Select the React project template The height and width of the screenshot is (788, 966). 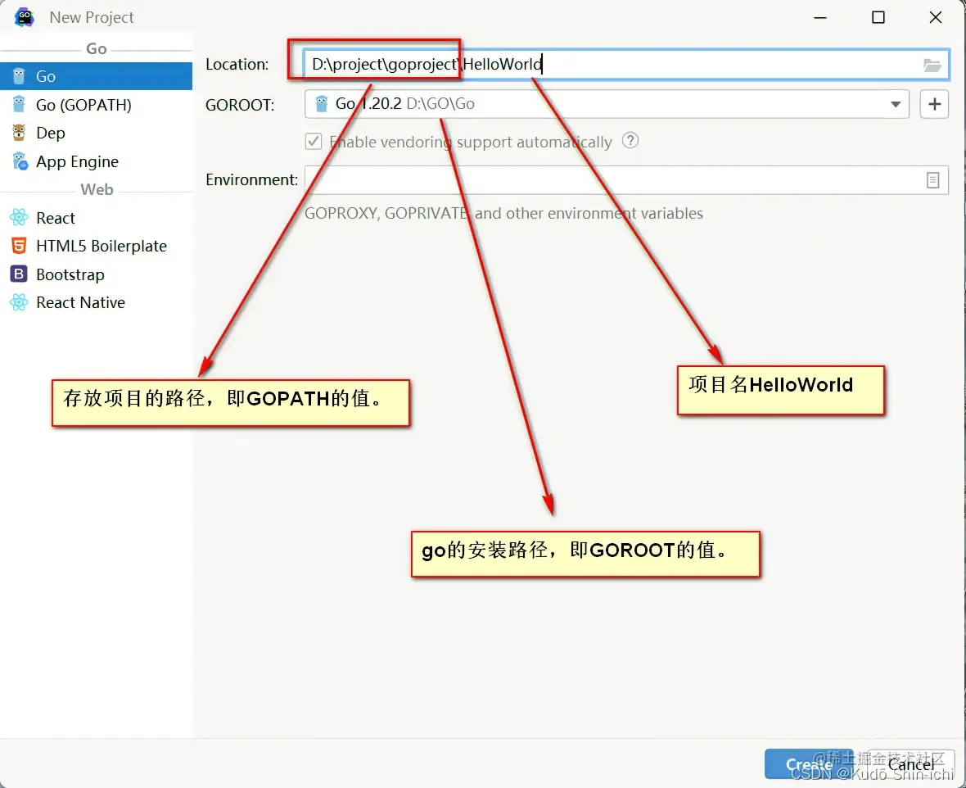96,218
